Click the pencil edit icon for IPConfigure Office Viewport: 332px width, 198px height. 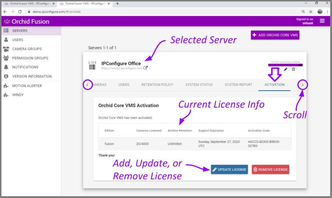pyautogui.click(x=286, y=69)
